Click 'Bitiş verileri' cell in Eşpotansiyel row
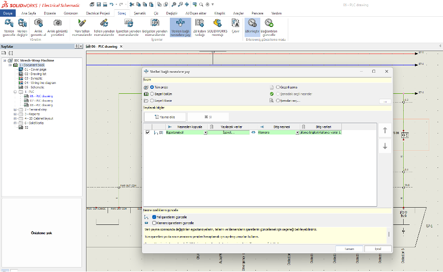Image resolution: width=443 pixels, height=272 pixels. (321, 133)
